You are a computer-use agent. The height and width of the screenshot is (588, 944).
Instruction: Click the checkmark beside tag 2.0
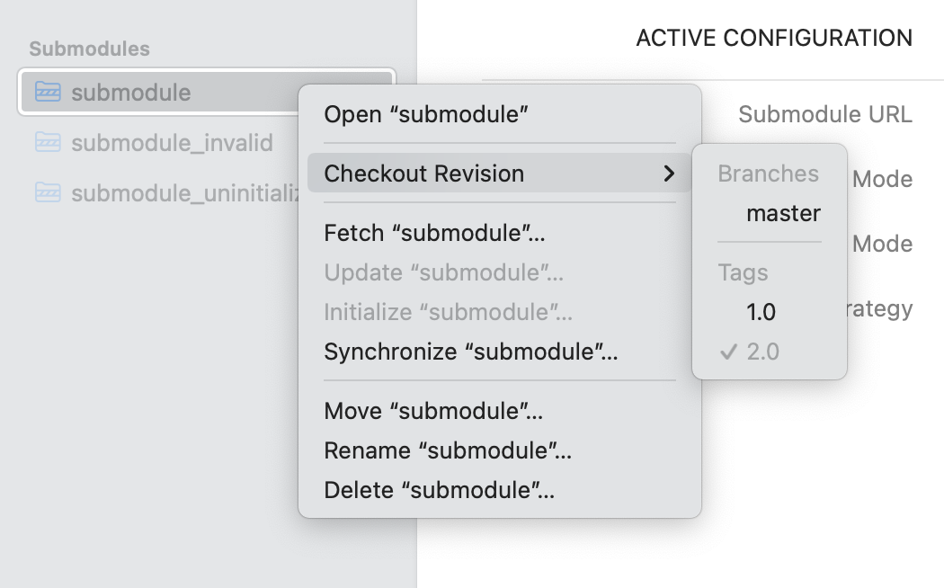(728, 352)
